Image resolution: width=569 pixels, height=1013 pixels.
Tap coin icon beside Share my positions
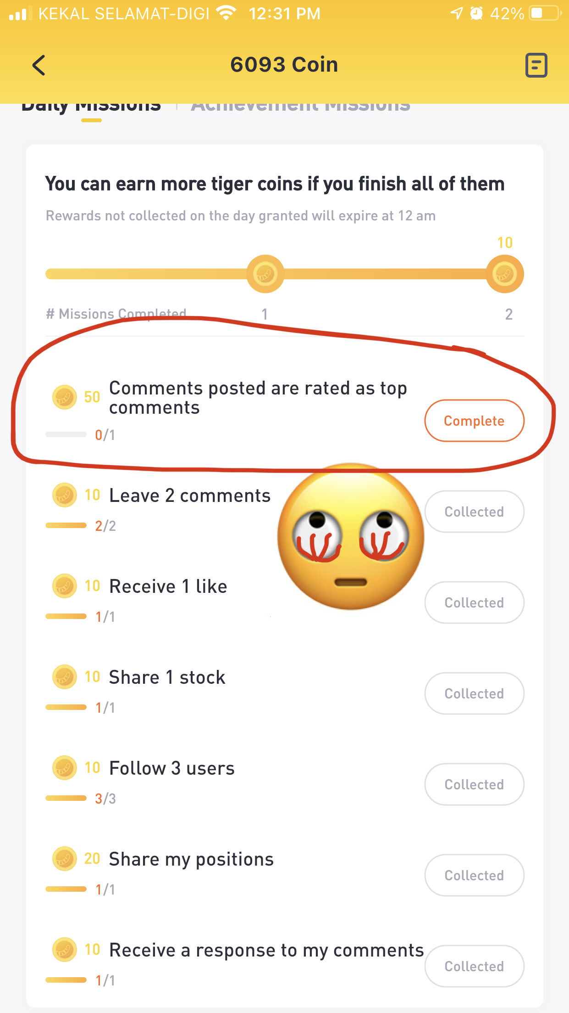[64, 859]
